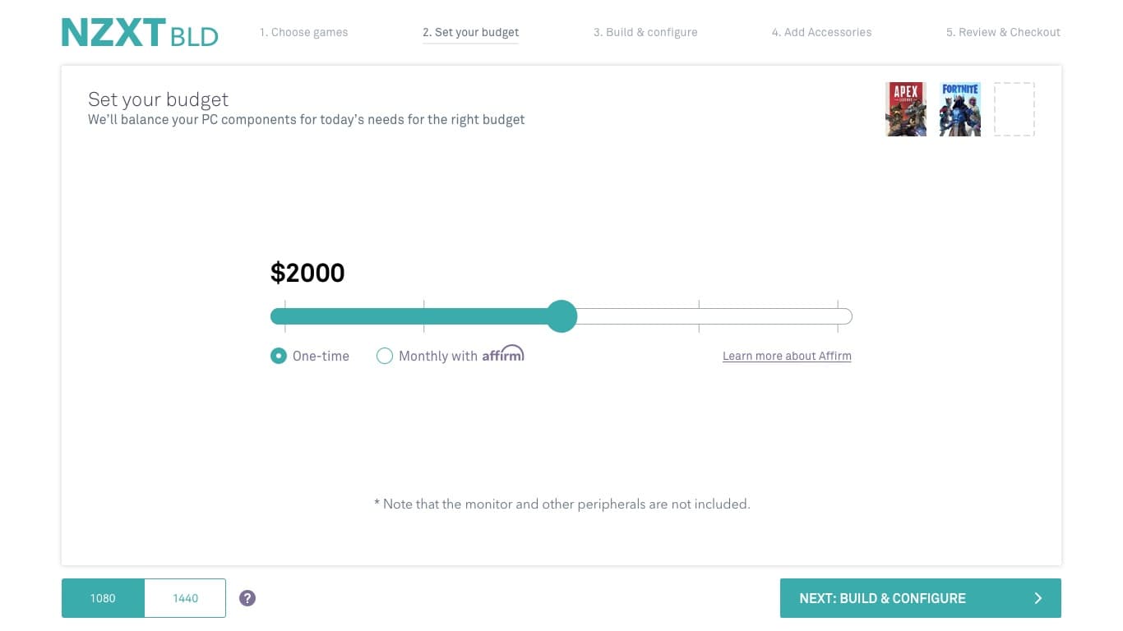Click the empty dashed game slot
Screen dimensions: 1123x631
[x=1014, y=108]
